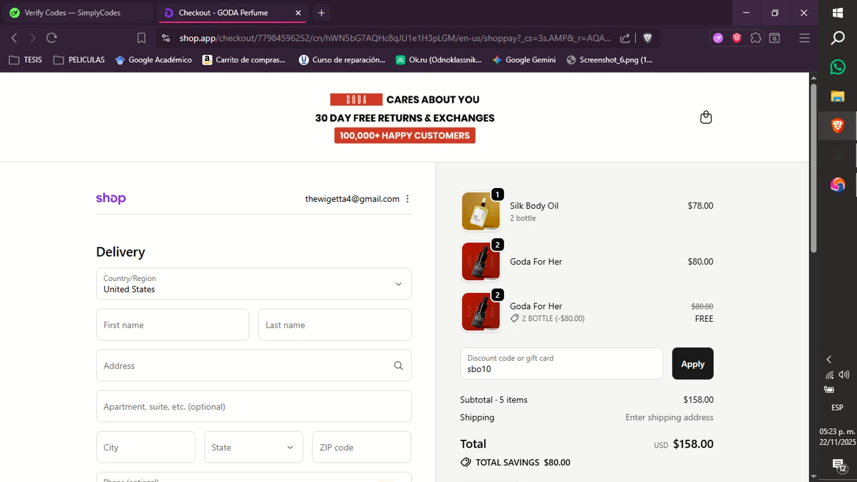Open the clock showing 05:23 p. m.
Viewport: 857px width, 482px height.
[838, 437]
